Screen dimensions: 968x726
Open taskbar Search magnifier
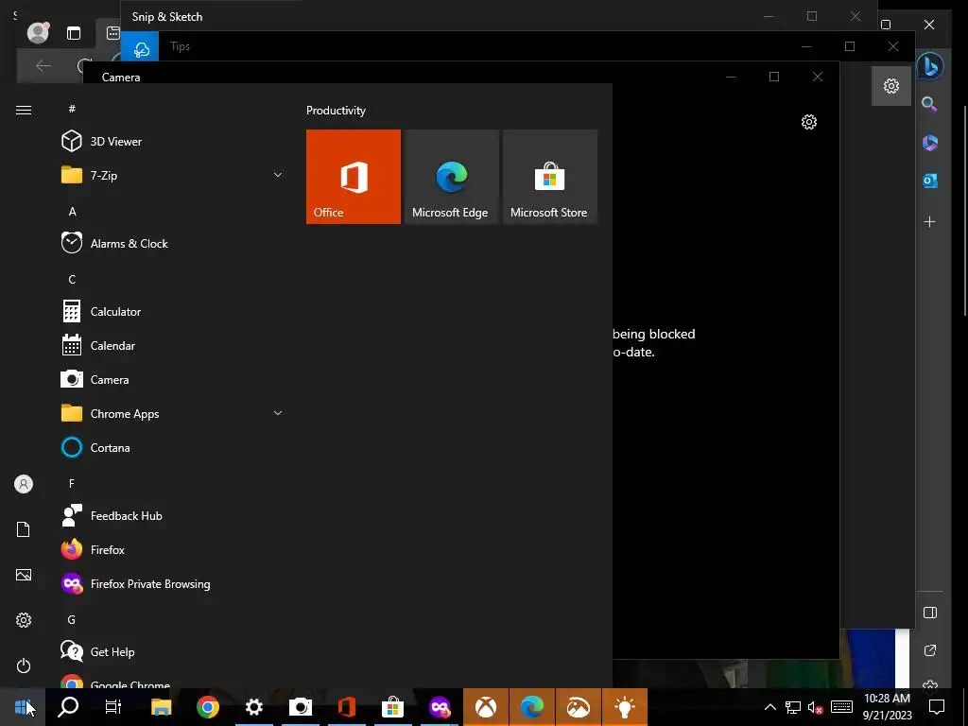(x=68, y=707)
